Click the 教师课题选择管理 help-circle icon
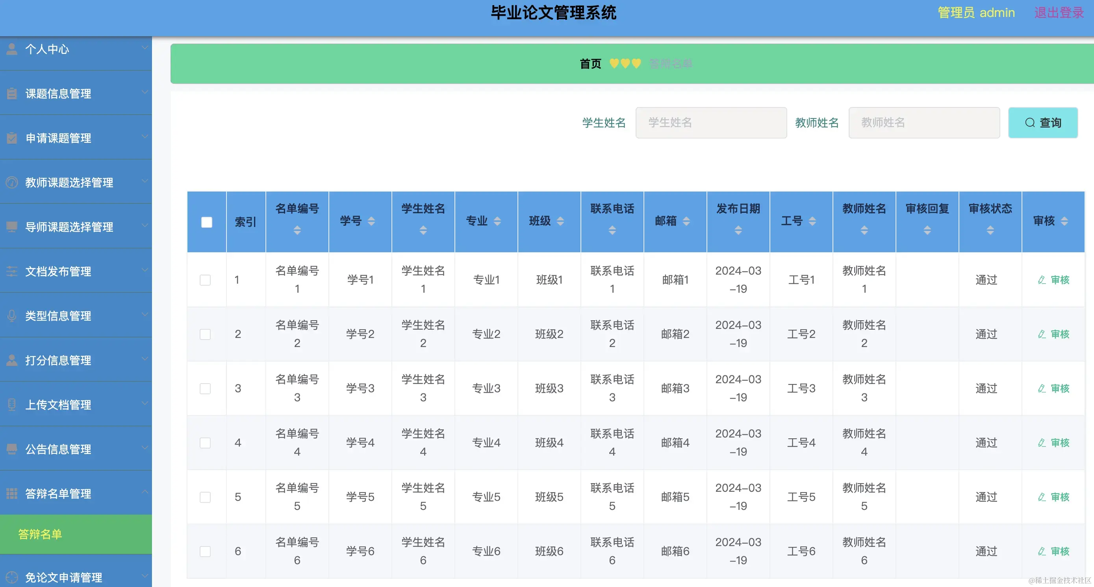This screenshot has width=1094, height=587. point(11,183)
